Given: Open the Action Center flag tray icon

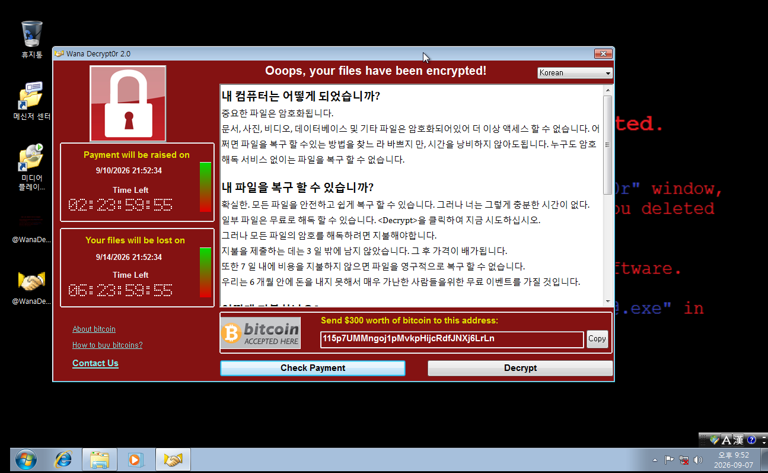Looking at the screenshot, I should [x=669, y=460].
